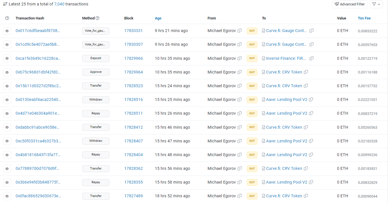Click Repay method badge in block 17828404 row
Image resolution: width=388 pixels, height=203 pixels.
[x=96, y=155]
